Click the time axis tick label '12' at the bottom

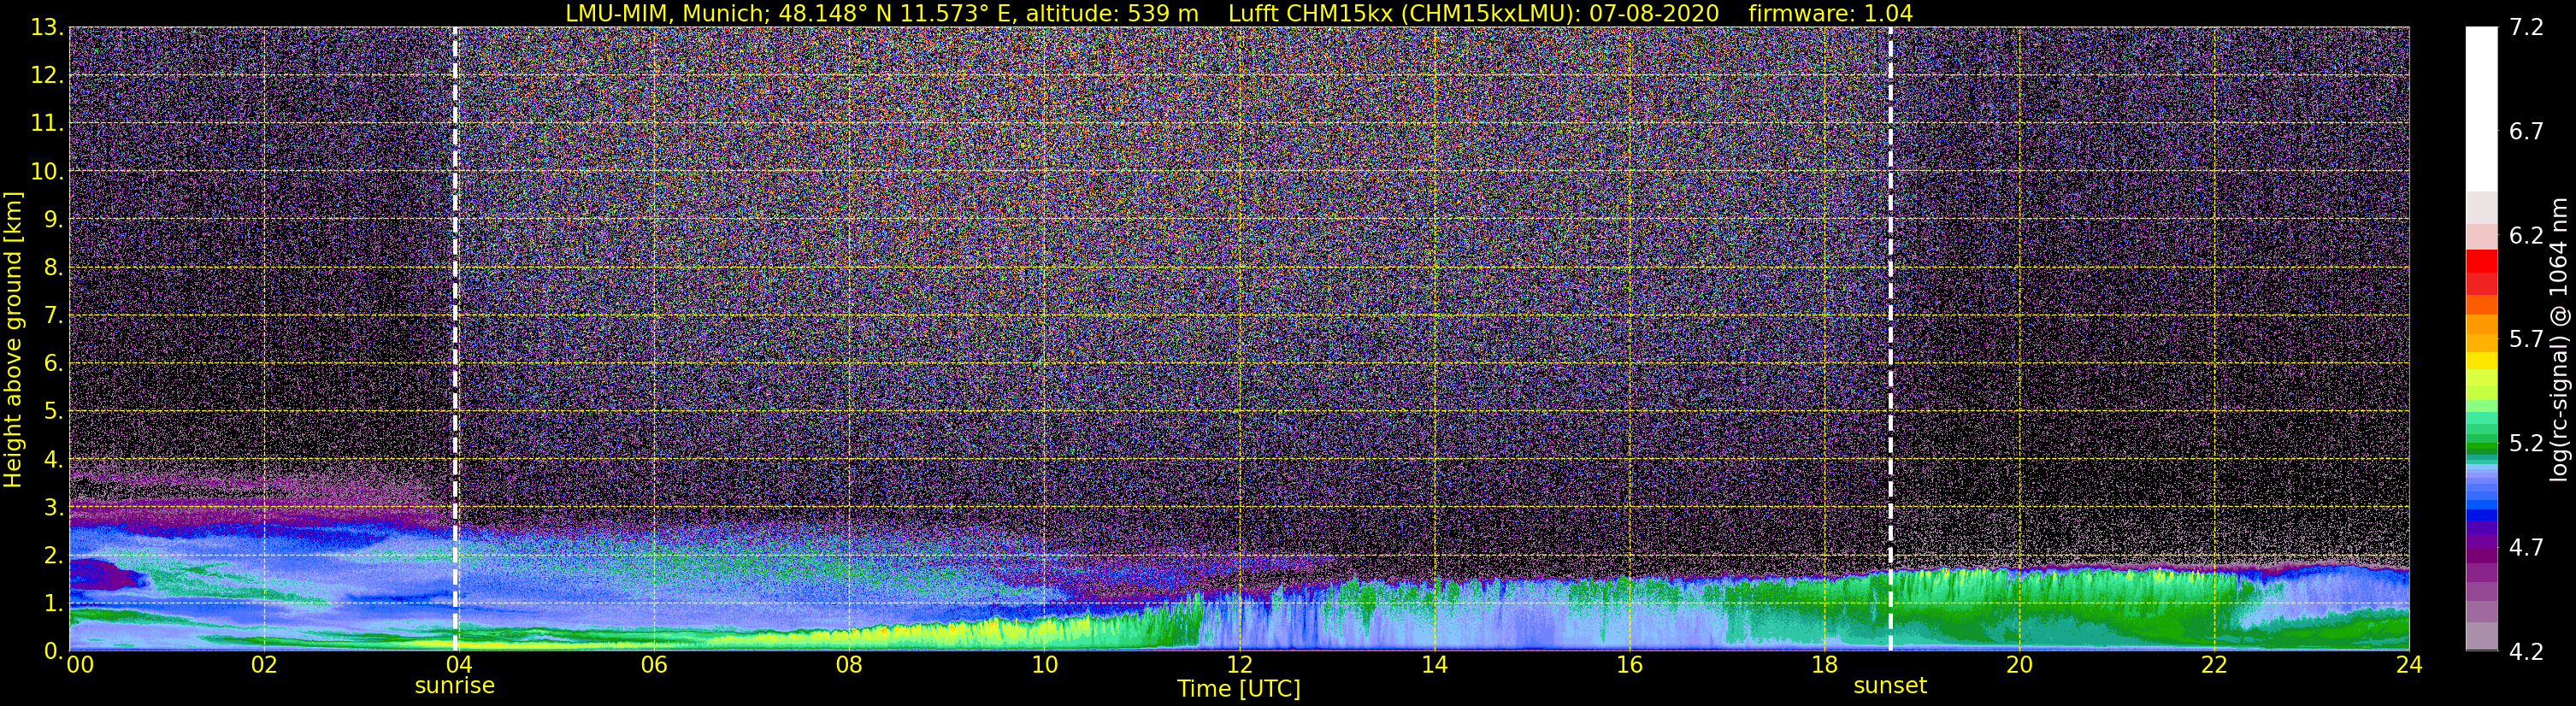1239,665
